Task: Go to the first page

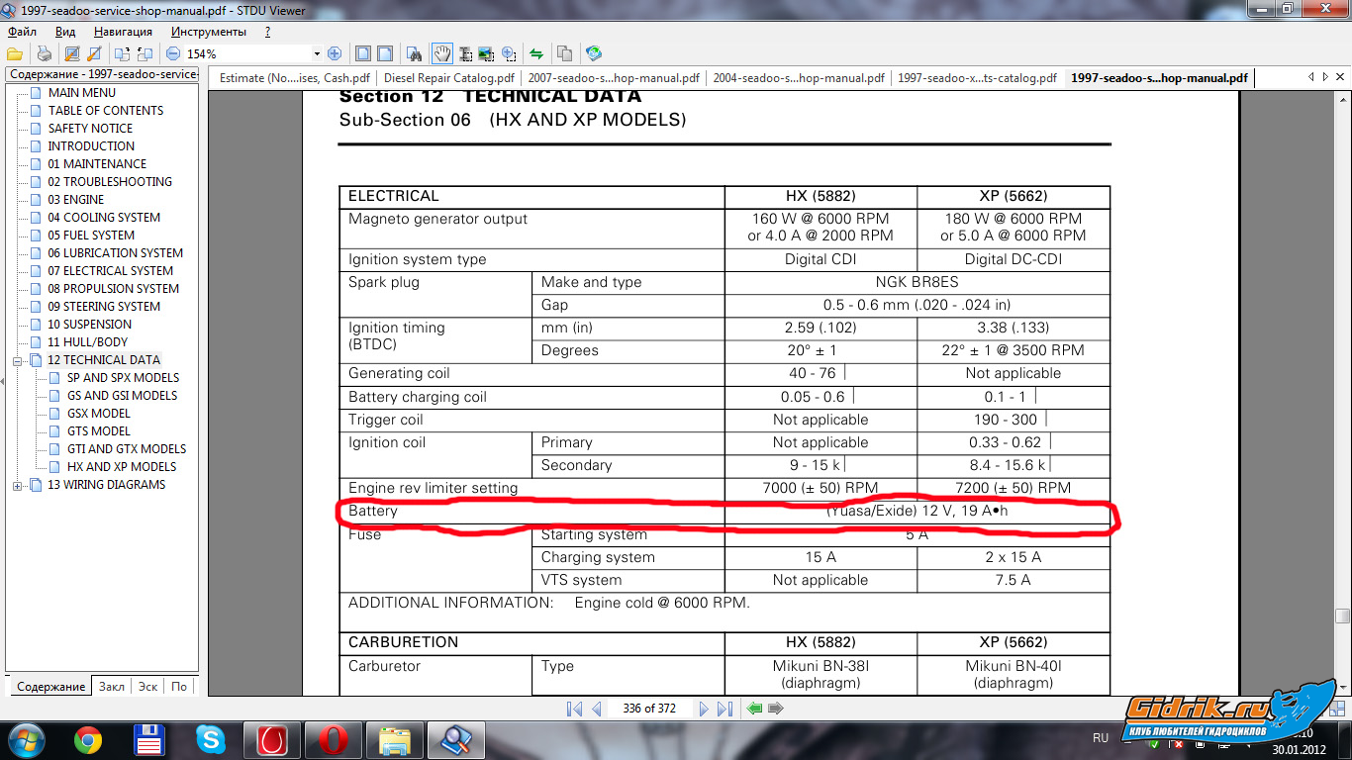Action: [x=574, y=709]
